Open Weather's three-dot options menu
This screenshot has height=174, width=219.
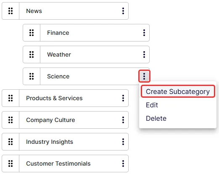pyautogui.click(x=144, y=55)
